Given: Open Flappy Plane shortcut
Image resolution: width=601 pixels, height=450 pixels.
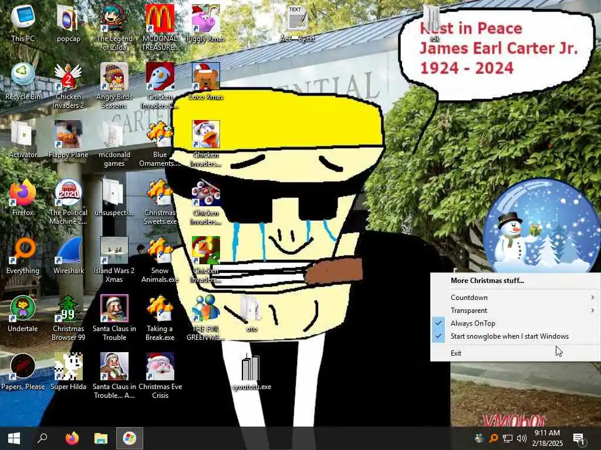Looking at the screenshot, I should tap(68, 139).
